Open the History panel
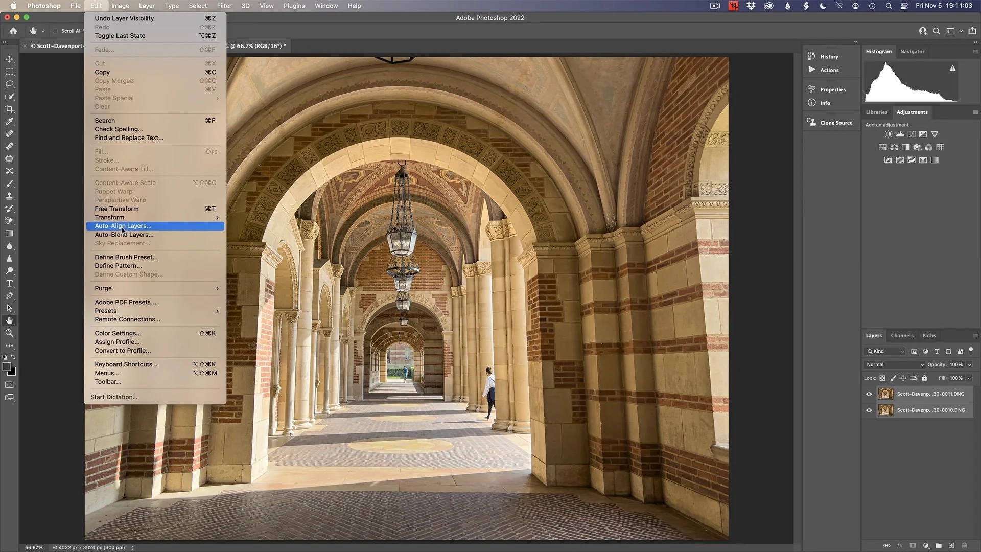981x552 pixels. (824, 56)
